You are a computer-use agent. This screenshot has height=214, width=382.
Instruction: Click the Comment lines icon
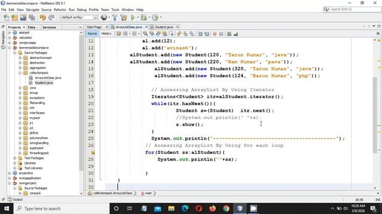click(x=229, y=34)
